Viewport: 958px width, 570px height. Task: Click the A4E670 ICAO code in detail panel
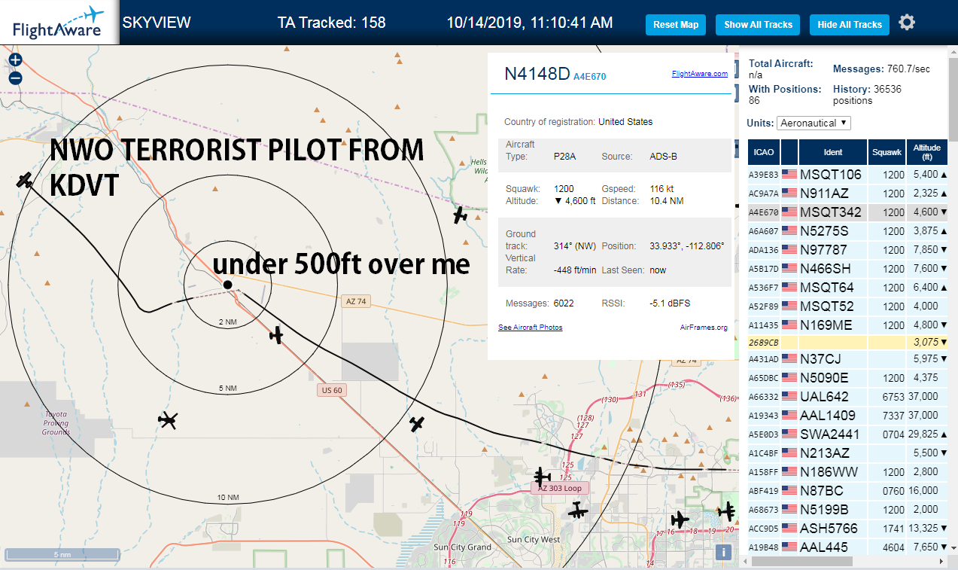tap(590, 77)
